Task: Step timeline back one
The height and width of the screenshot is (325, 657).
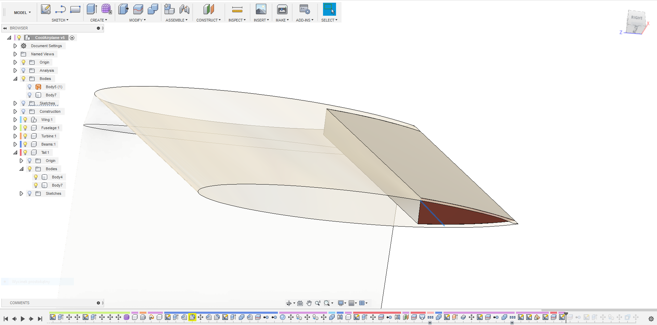Action: click(14, 319)
